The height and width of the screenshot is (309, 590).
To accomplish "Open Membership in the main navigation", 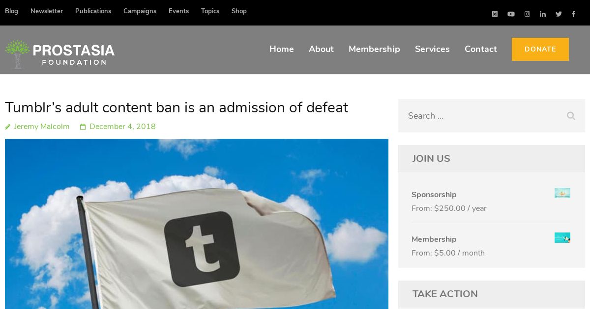I will point(374,49).
